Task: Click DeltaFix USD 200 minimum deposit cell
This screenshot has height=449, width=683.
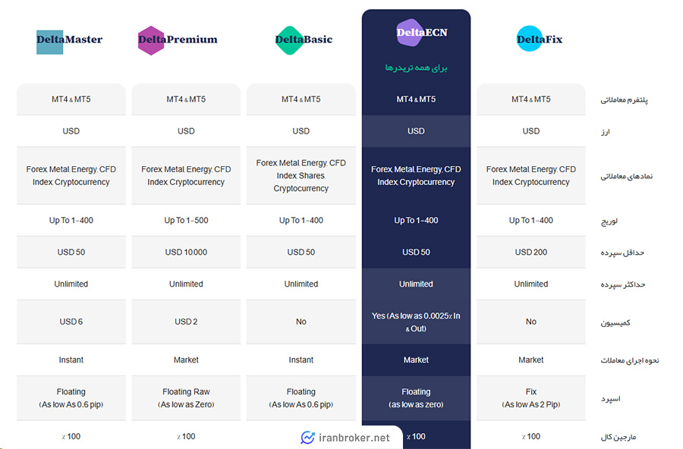Action: point(531,252)
